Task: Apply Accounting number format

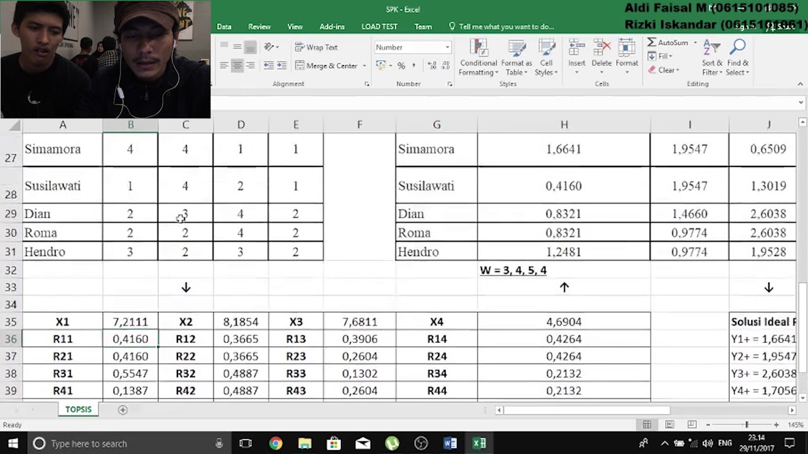Action: click(x=381, y=66)
